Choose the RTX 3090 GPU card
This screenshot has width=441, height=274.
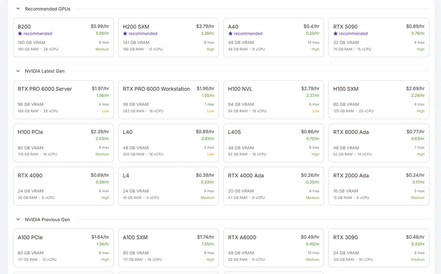point(379,248)
